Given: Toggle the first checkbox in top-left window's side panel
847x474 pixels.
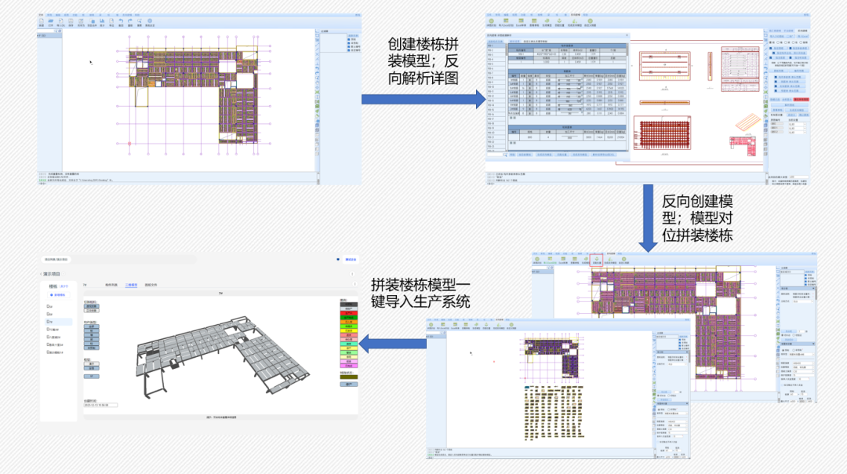Looking at the screenshot, I should [348, 39].
